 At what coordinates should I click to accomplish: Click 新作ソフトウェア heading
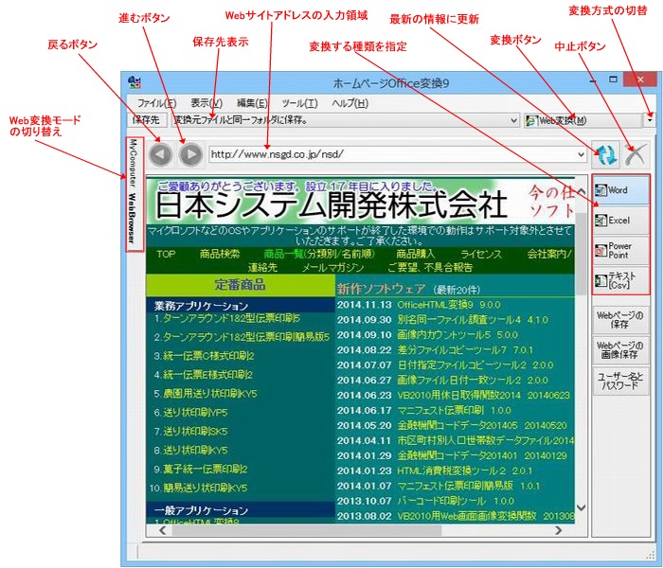(x=381, y=289)
